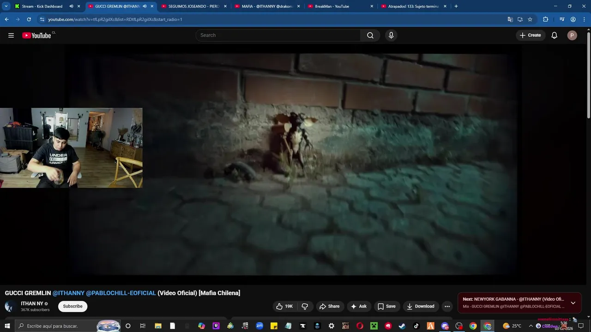Mute the GUCCI GREMLIN tab audio
This screenshot has width=591, height=332.
(145, 6)
